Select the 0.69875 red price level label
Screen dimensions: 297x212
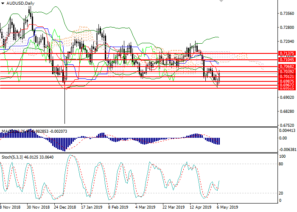click(x=286, y=81)
